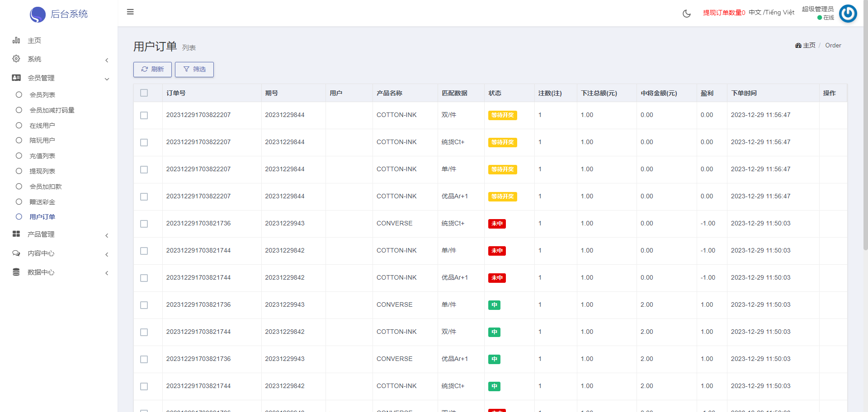Open 充值列表 in sidebar menu

pos(42,156)
